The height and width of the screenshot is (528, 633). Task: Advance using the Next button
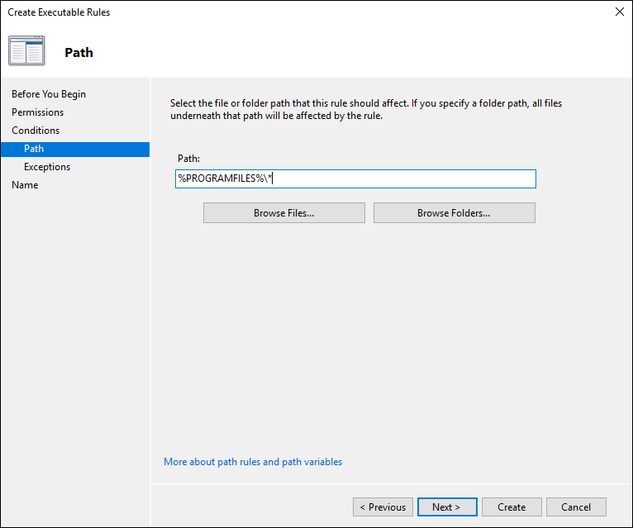(446, 507)
